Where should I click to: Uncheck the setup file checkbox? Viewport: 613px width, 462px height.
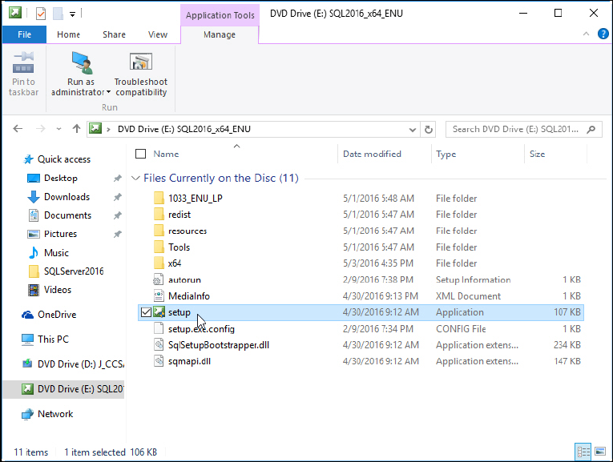(x=146, y=312)
